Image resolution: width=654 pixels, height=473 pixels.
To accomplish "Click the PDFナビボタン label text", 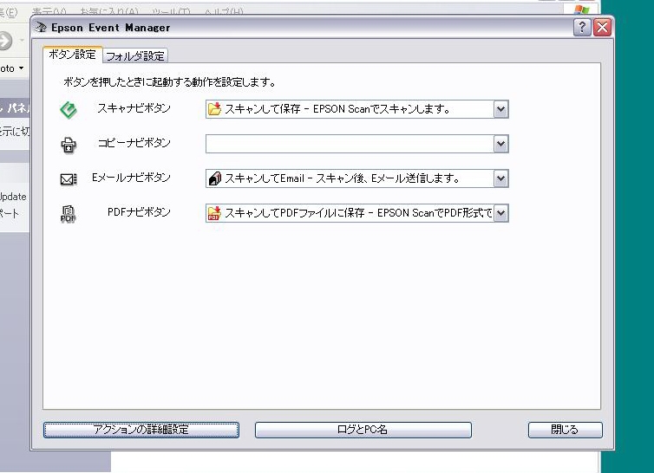I will 139,212.
